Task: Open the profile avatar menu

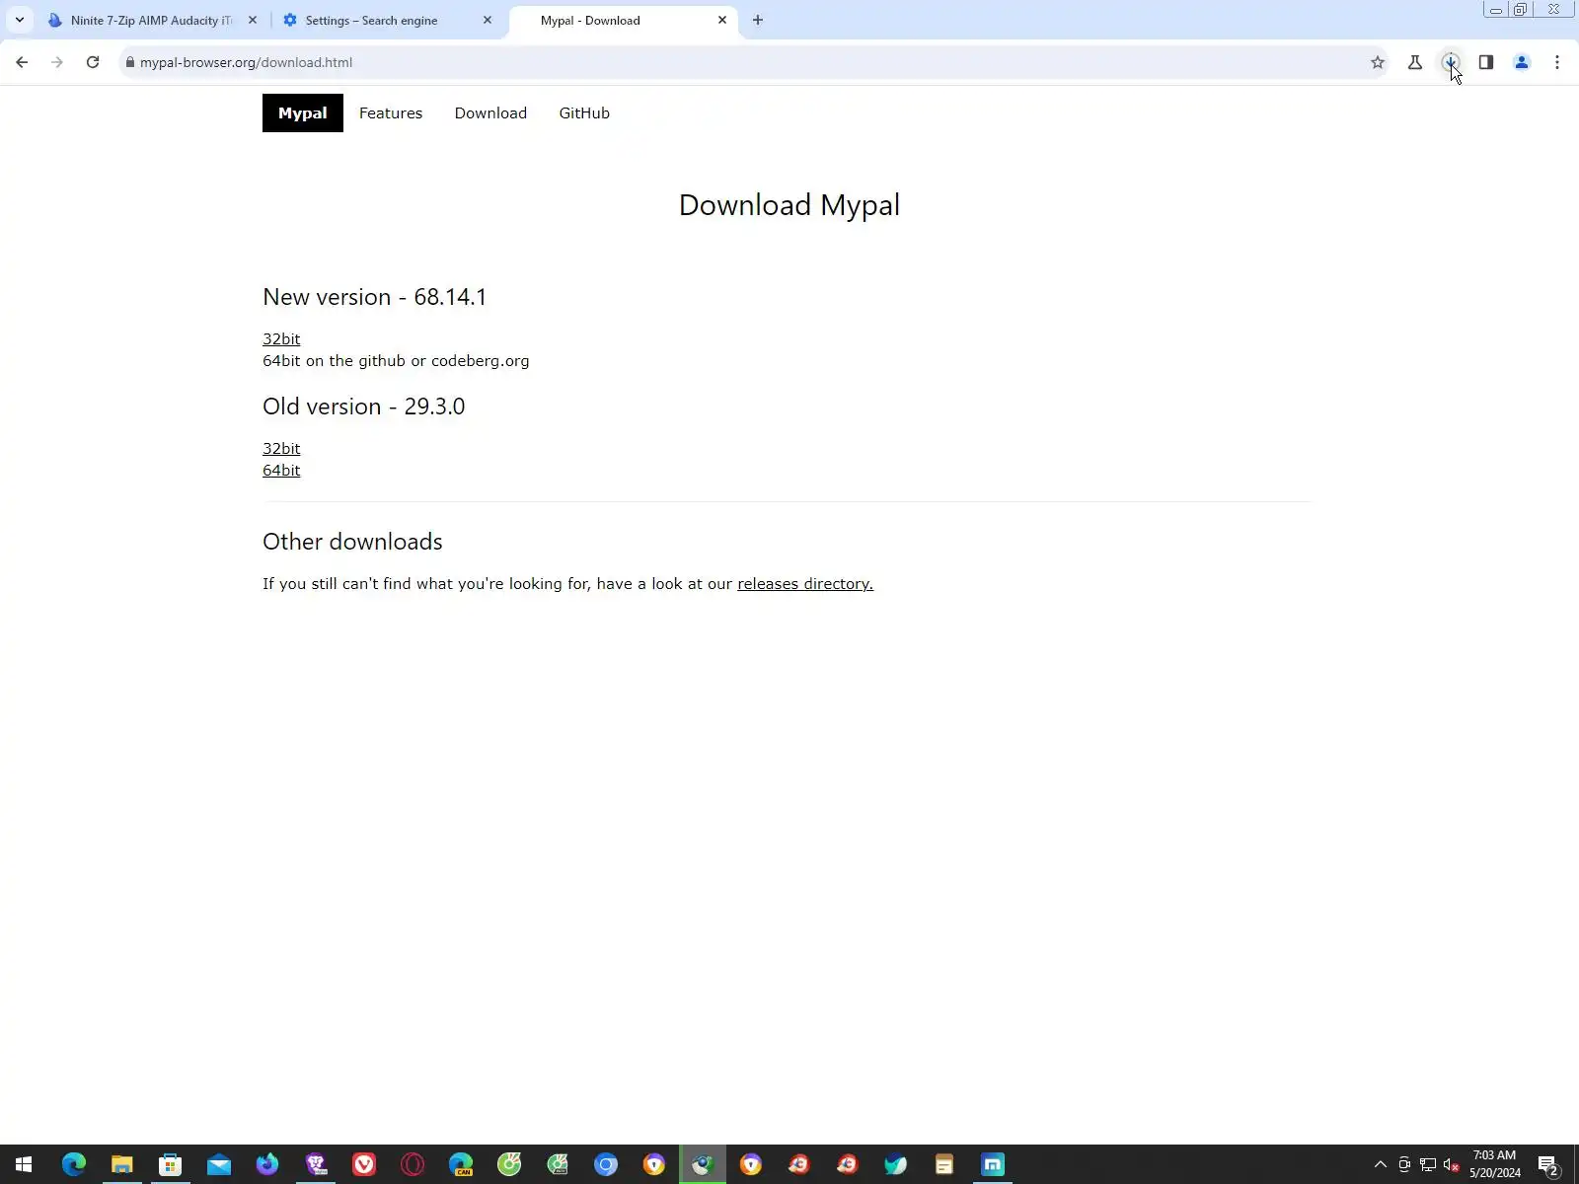Action: pyautogui.click(x=1522, y=62)
